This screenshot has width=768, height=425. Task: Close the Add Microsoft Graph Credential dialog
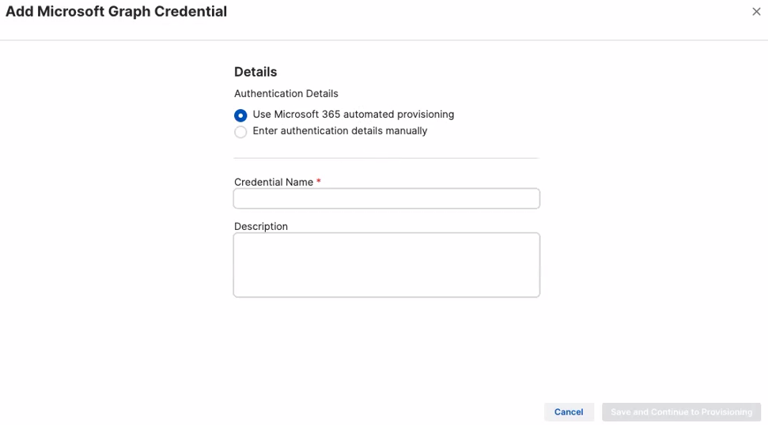pos(756,12)
